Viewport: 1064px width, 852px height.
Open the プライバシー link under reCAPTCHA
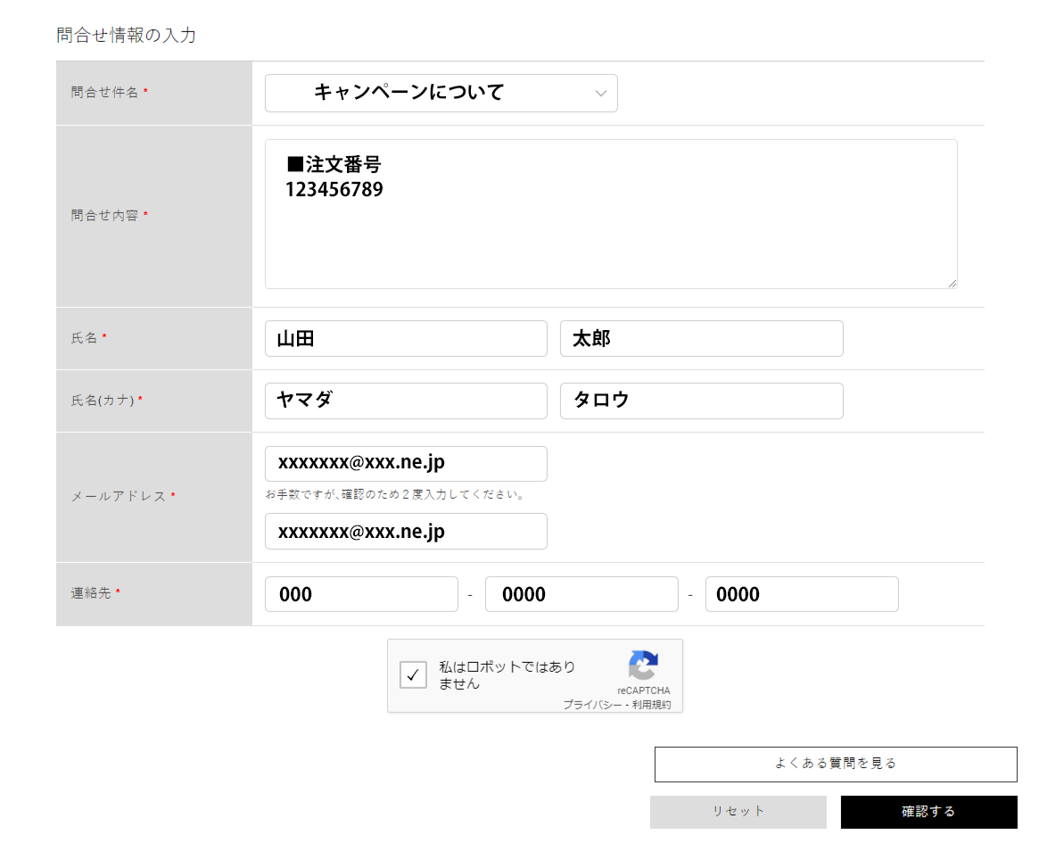click(x=595, y=703)
